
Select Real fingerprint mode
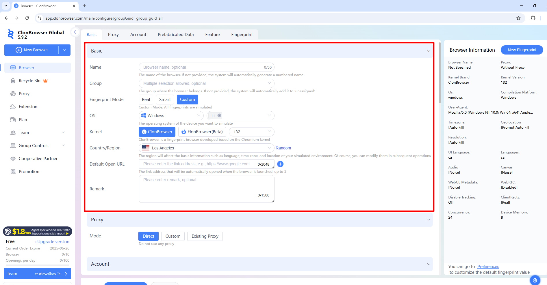click(x=146, y=100)
